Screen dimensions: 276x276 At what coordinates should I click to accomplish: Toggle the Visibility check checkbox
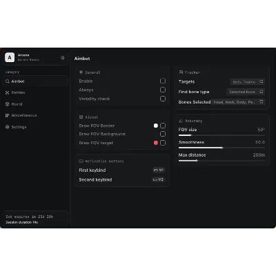pos(163,99)
